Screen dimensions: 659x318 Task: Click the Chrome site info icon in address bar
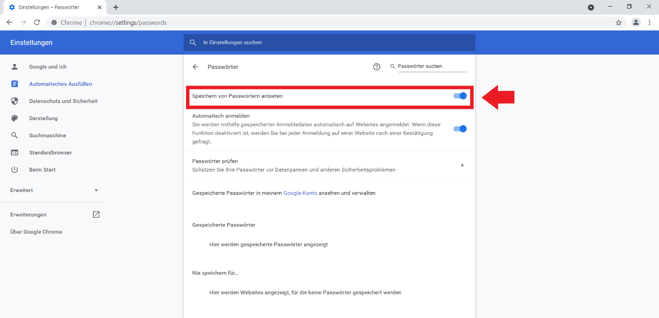(x=54, y=22)
